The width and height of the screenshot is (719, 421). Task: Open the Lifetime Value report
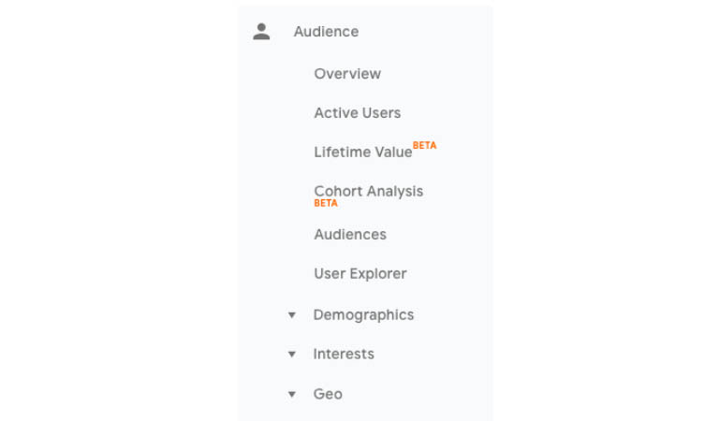[x=362, y=152]
